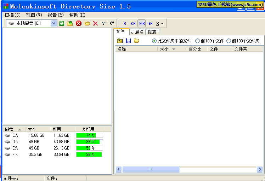265x181 pixels.
Task: Click the horizontal scrollbar thumb
Action: [151, 169]
